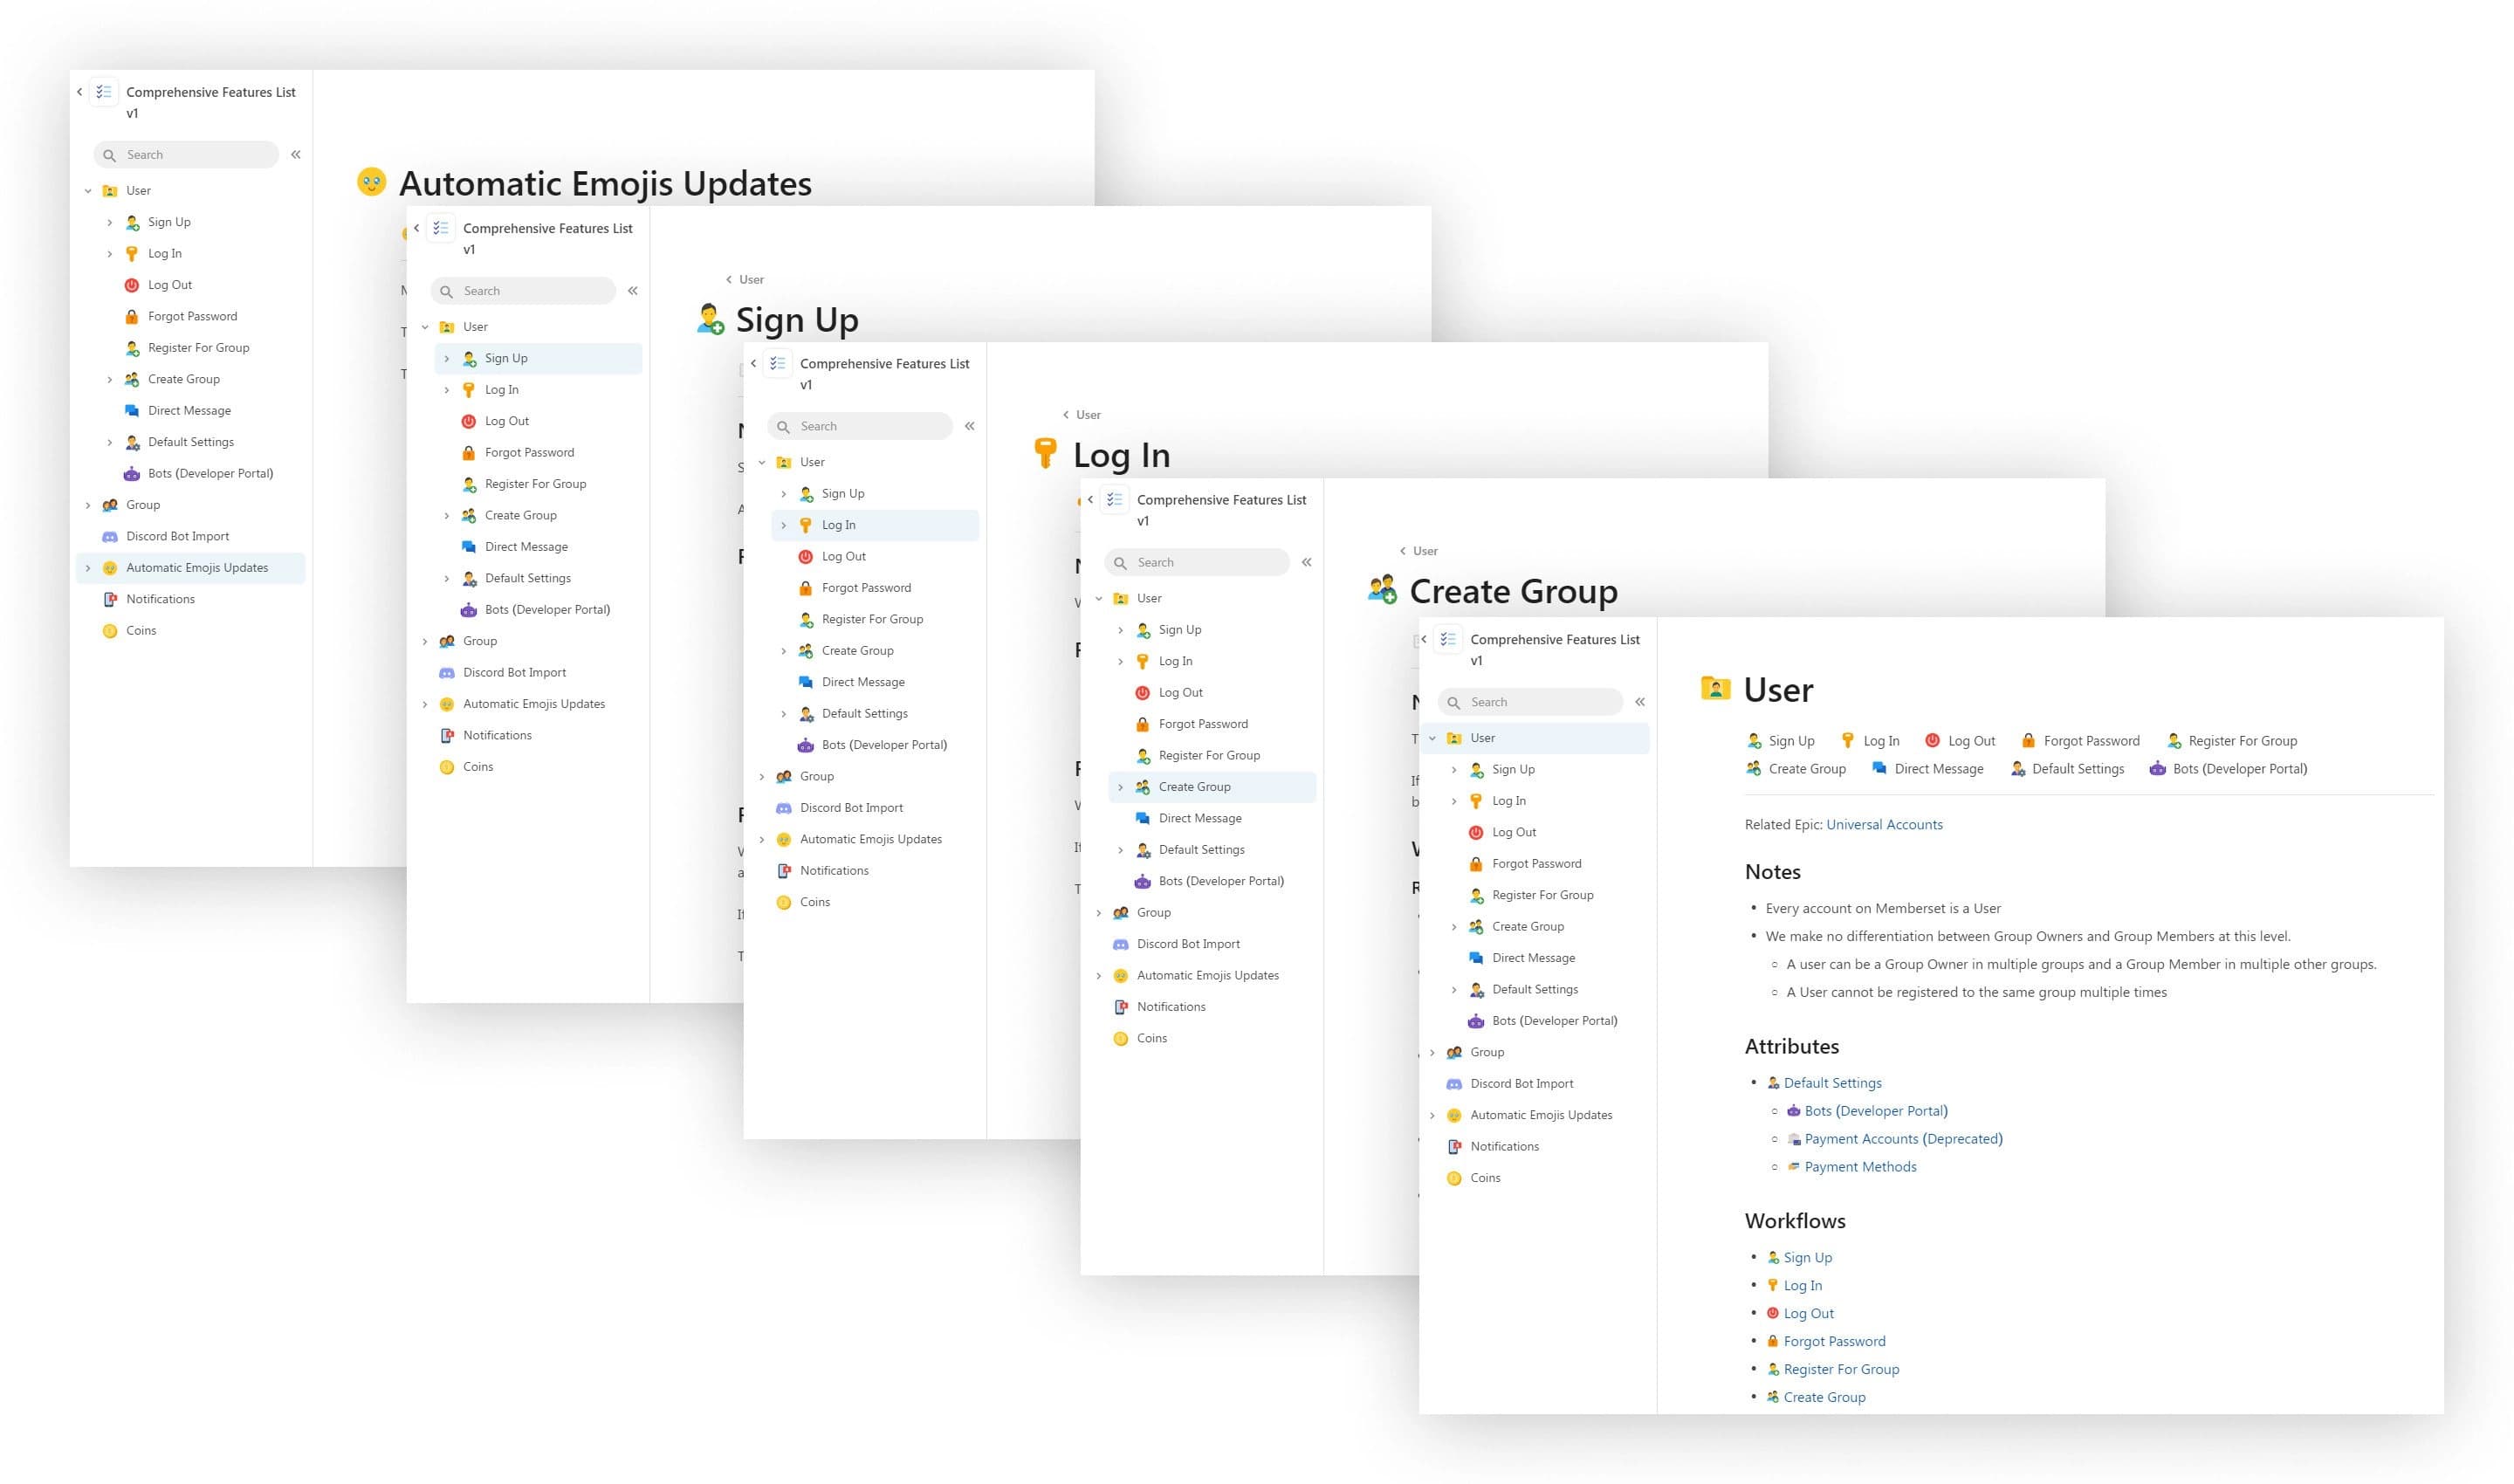2514x1484 pixels.
Task: Click the Register For Group icon in the attributes row
Action: pos(2174,740)
